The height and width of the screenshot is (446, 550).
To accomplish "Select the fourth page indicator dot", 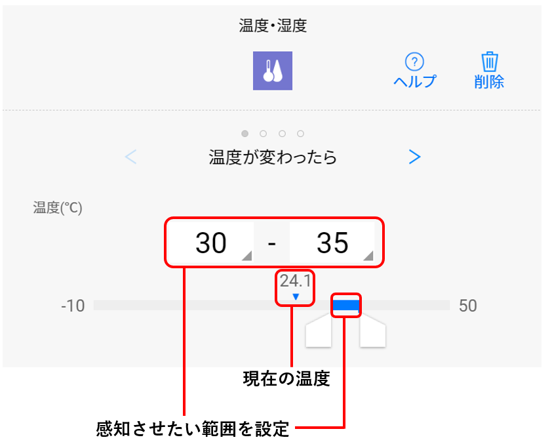I will click(x=300, y=134).
